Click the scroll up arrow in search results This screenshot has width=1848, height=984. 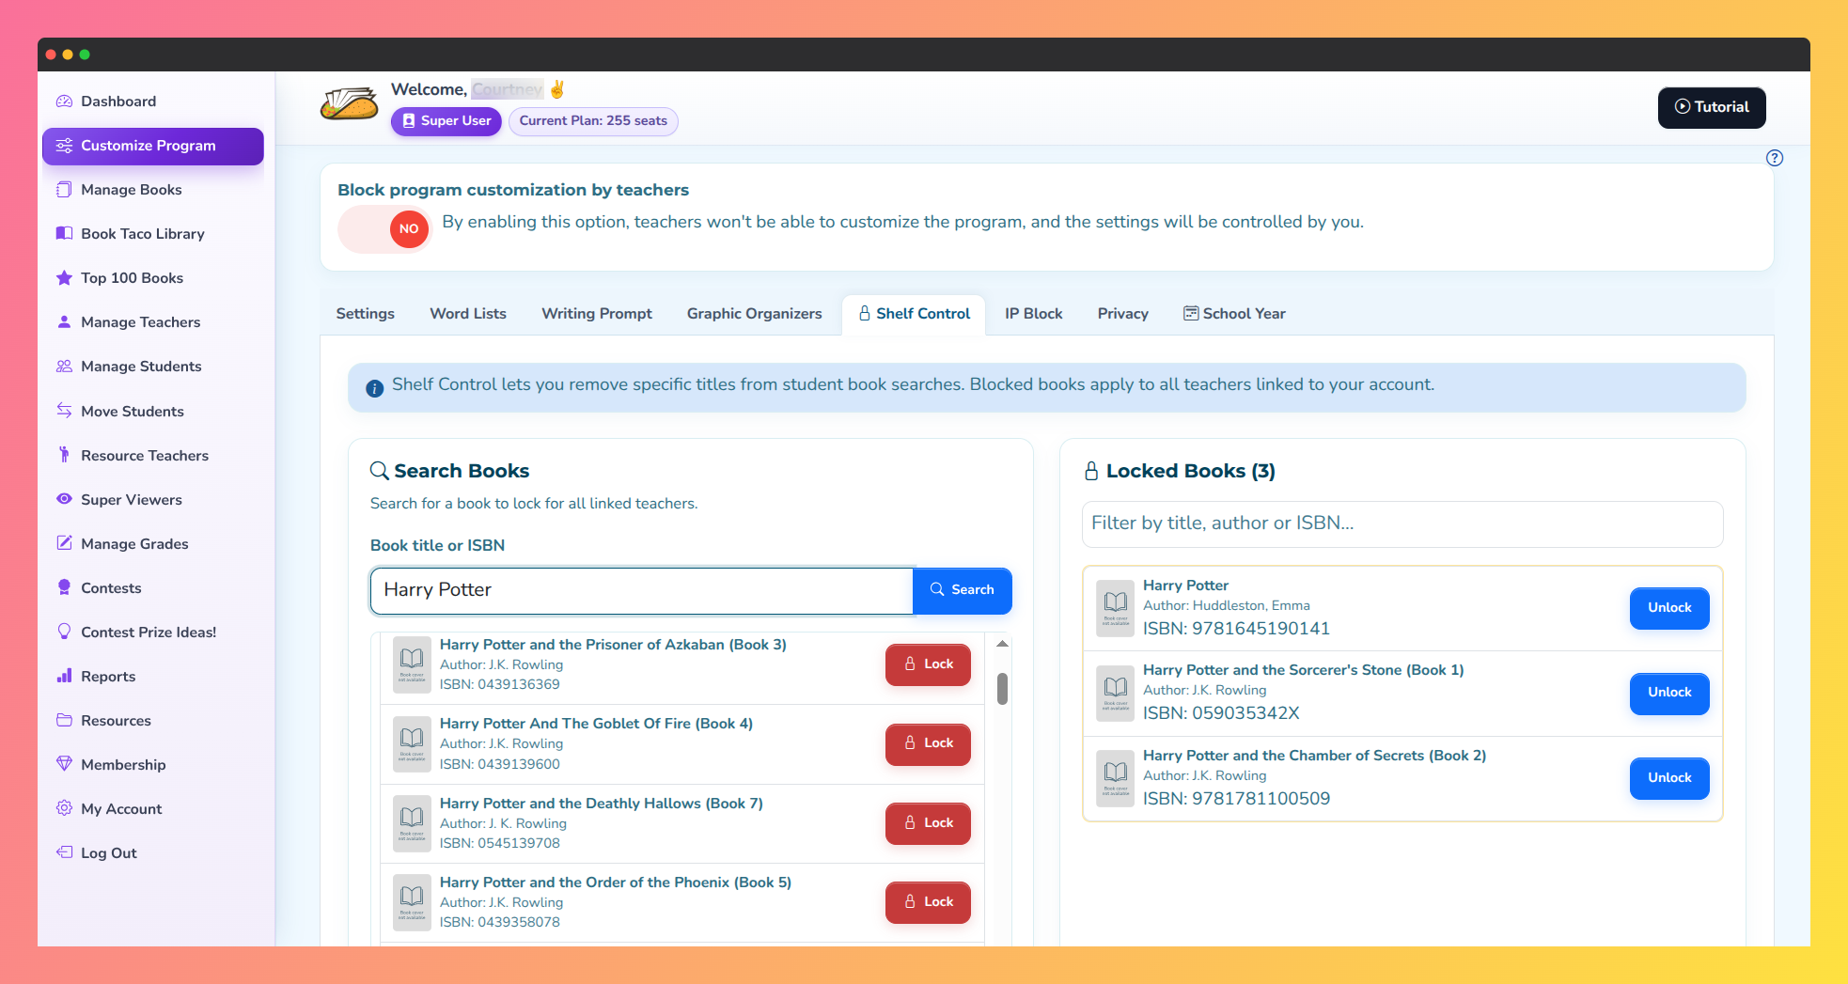1002,644
